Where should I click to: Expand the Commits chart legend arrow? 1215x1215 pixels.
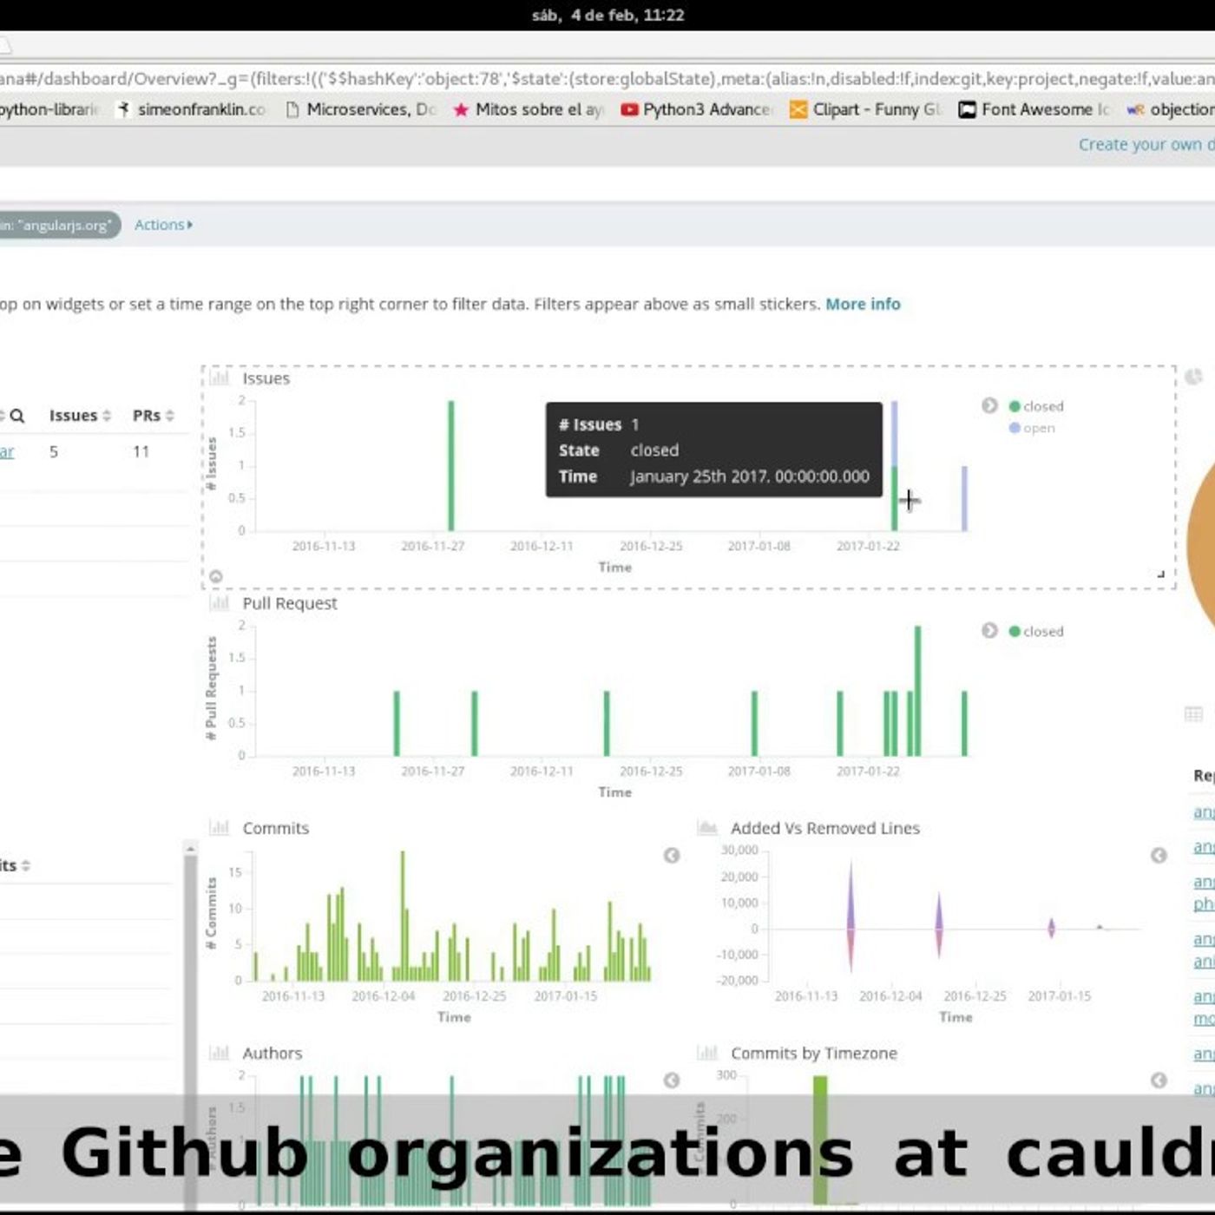672,856
